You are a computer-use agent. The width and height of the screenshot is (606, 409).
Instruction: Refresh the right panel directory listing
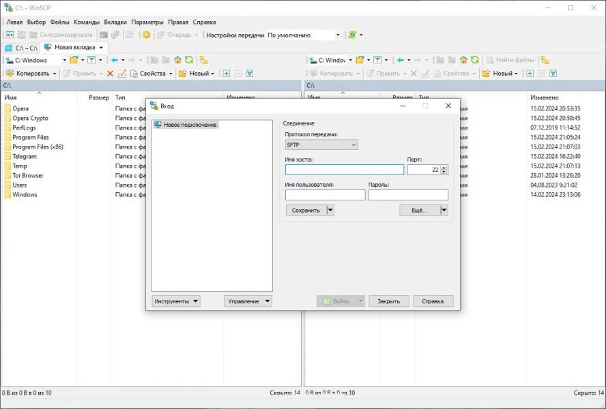[474, 60]
